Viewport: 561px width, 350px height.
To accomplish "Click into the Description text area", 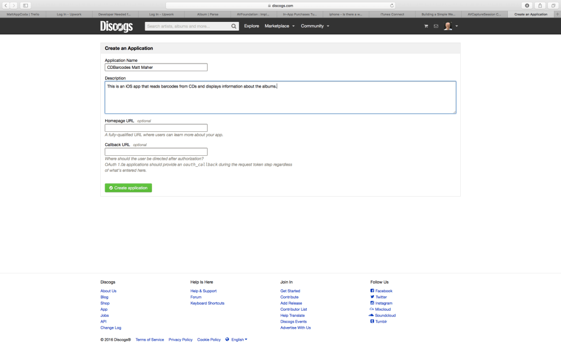I will click(280, 97).
